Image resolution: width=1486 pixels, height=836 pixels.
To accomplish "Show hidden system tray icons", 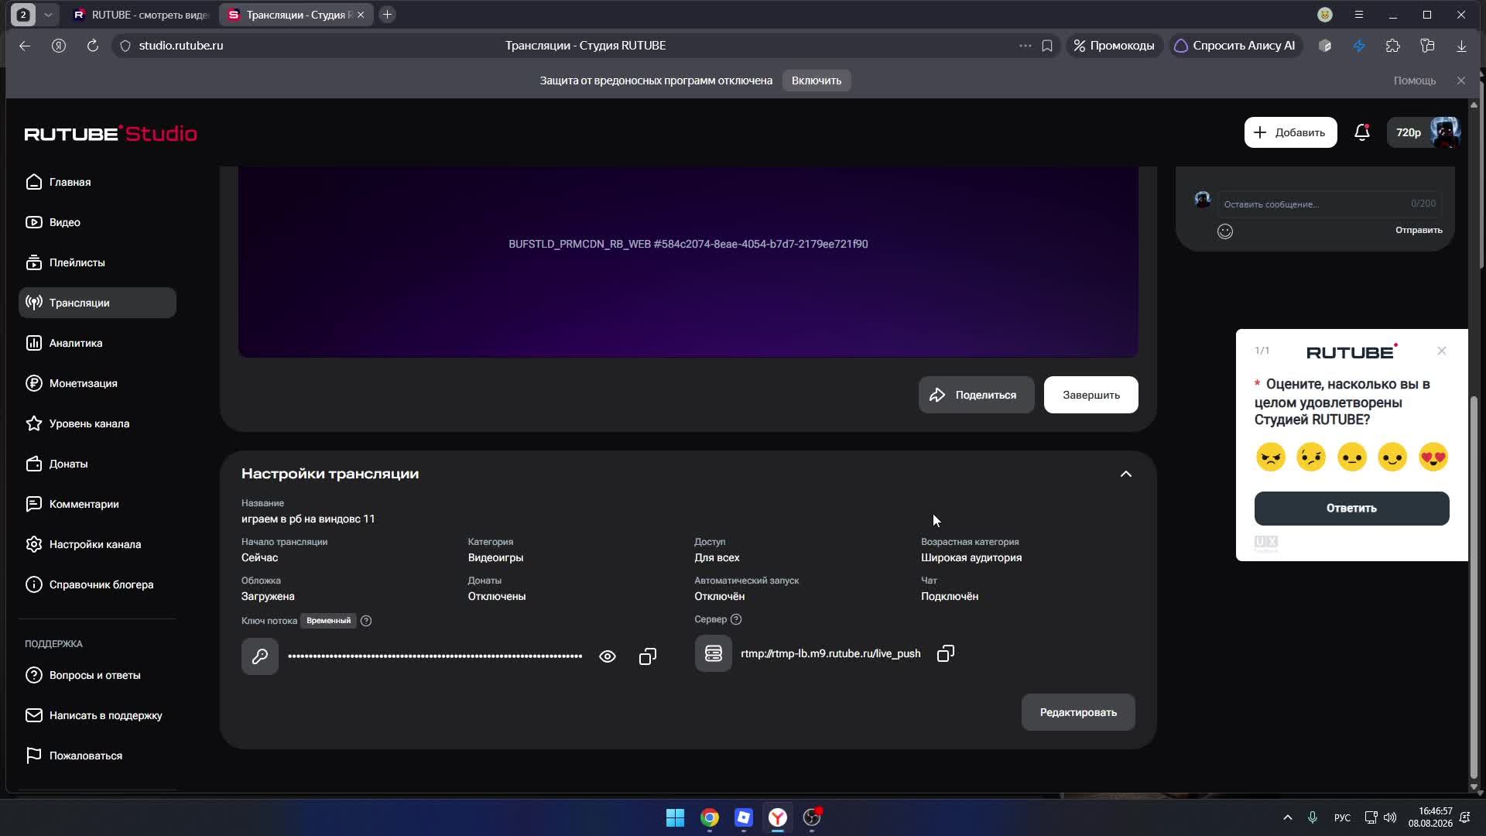I will [x=1287, y=817].
